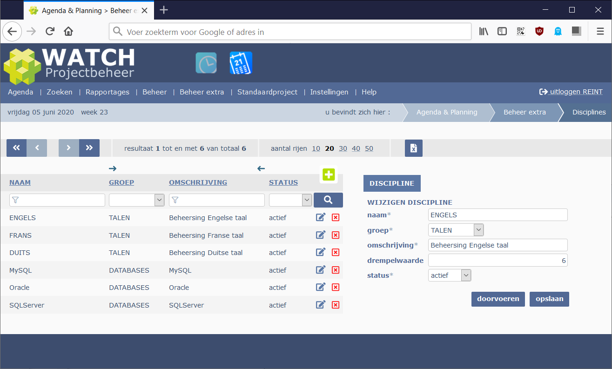Sort table by STATUS column
Image resolution: width=612 pixels, height=369 pixels.
click(x=283, y=182)
